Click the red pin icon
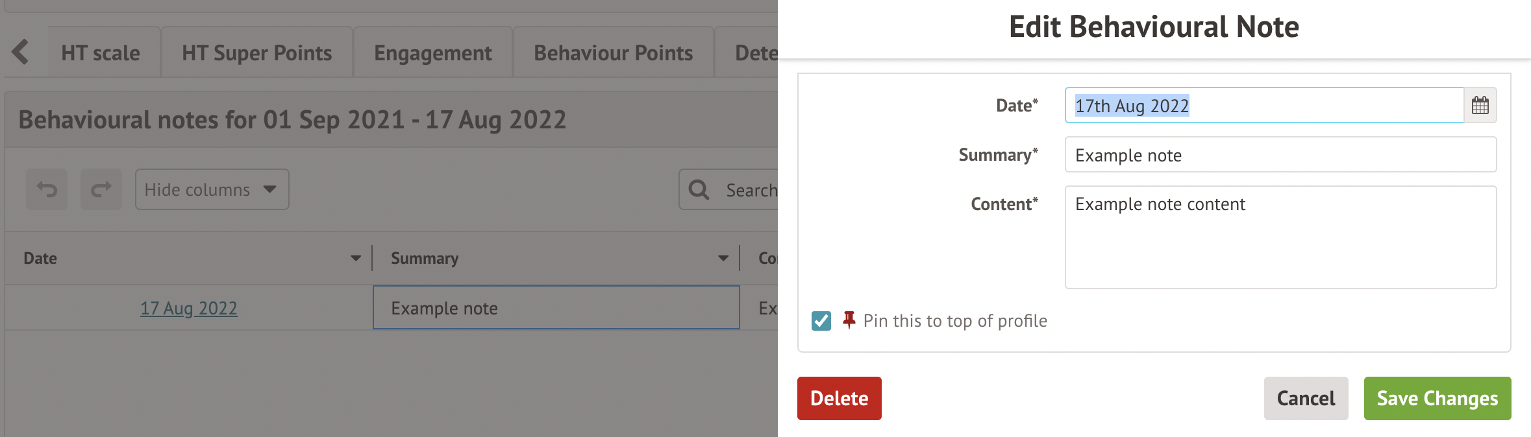The height and width of the screenshot is (437, 1531). click(x=849, y=320)
